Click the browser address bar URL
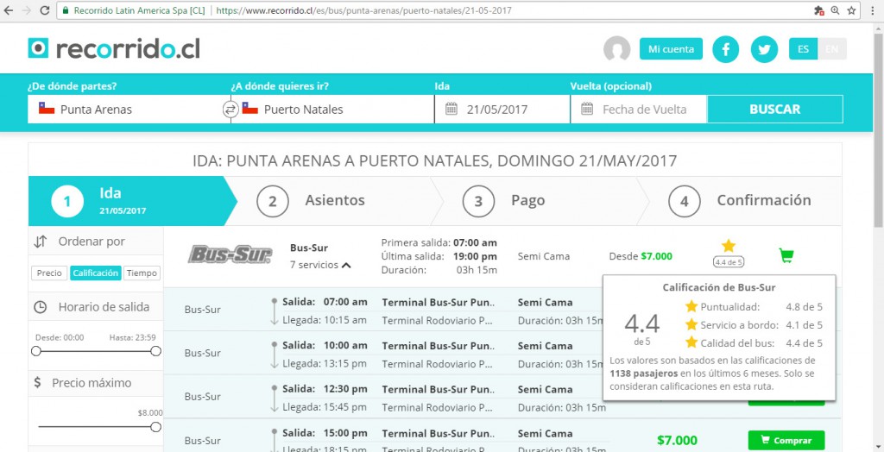884x452 pixels. pos(364,10)
